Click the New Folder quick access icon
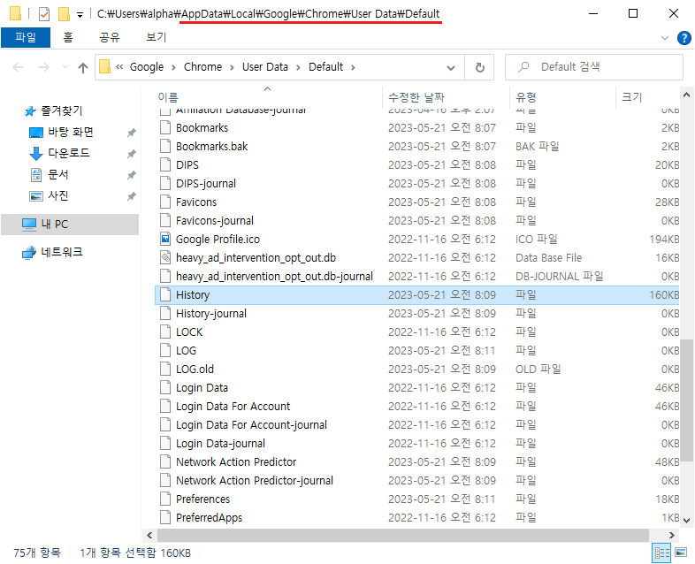Screen dimensions: 695x564 click(64, 14)
